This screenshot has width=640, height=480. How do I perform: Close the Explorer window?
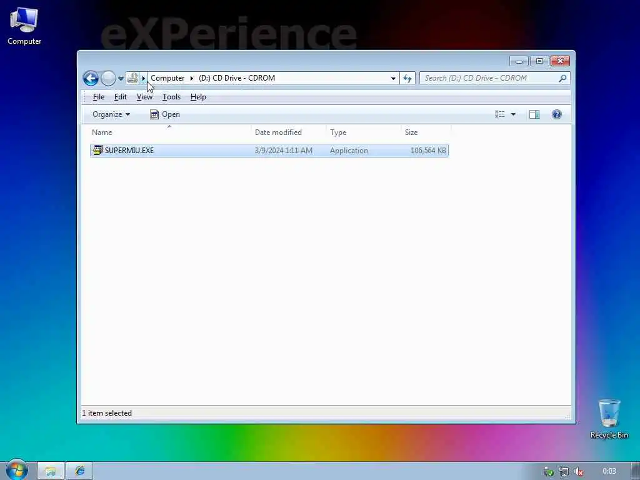(561, 61)
